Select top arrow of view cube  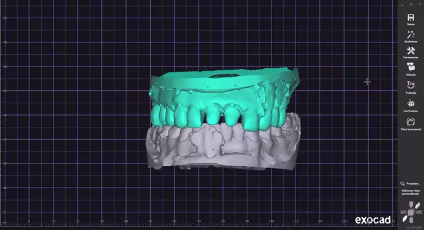tap(411, 205)
